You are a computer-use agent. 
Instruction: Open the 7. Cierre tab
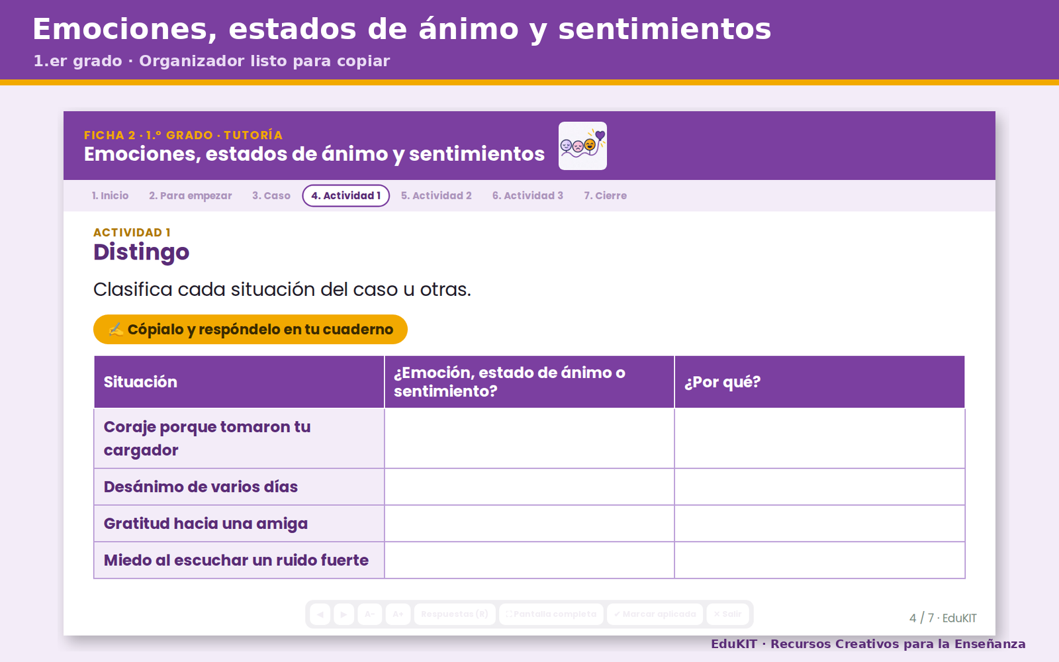tap(605, 196)
